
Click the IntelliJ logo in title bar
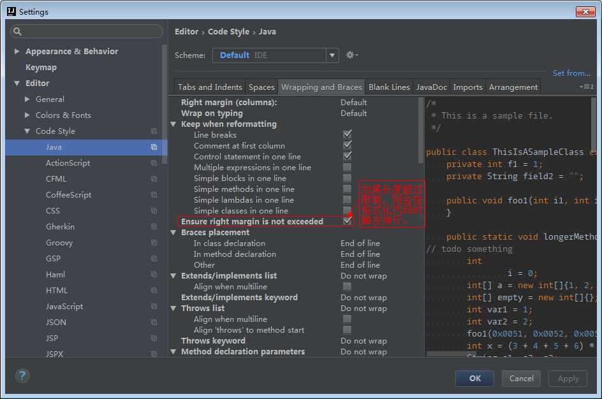11,11
